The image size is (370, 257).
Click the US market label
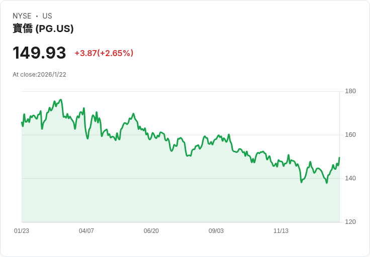pos(47,16)
